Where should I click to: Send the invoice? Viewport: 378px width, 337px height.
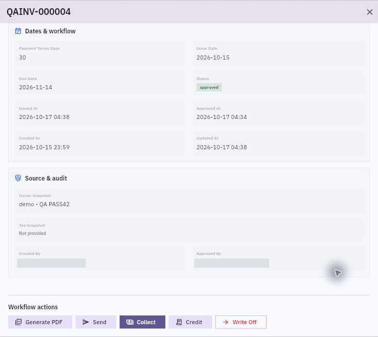tap(96, 322)
